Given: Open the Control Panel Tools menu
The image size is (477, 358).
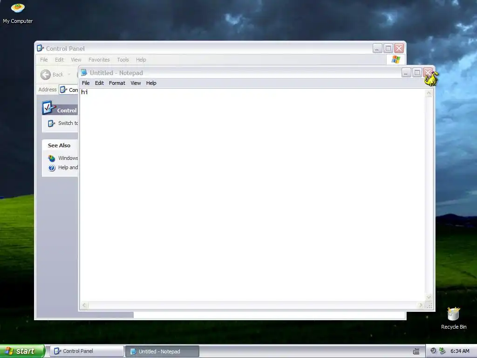Looking at the screenshot, I should click(x=123, y=60).
